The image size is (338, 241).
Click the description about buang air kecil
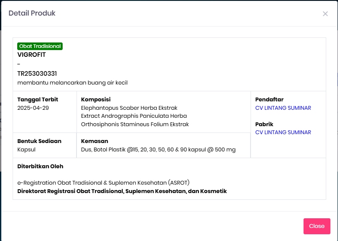(x=72, y=83)
